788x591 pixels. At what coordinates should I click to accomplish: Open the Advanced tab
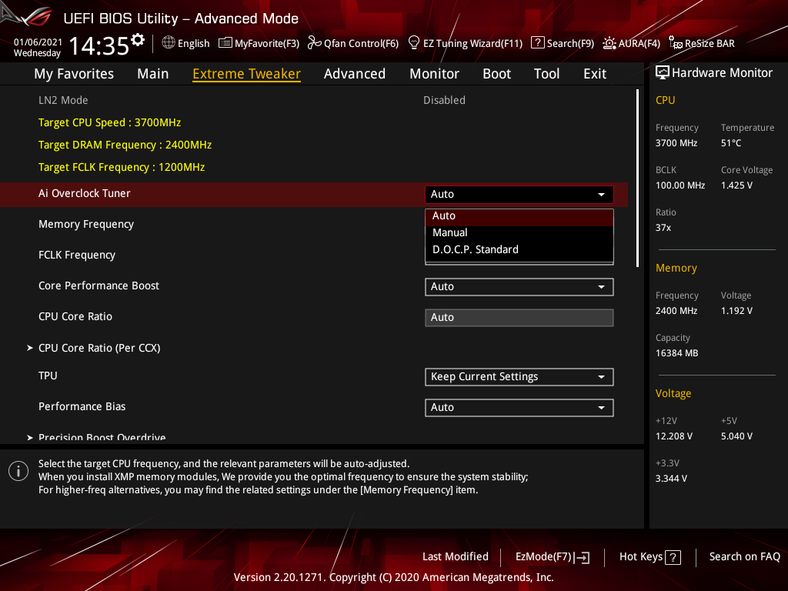tap(354, 74)
